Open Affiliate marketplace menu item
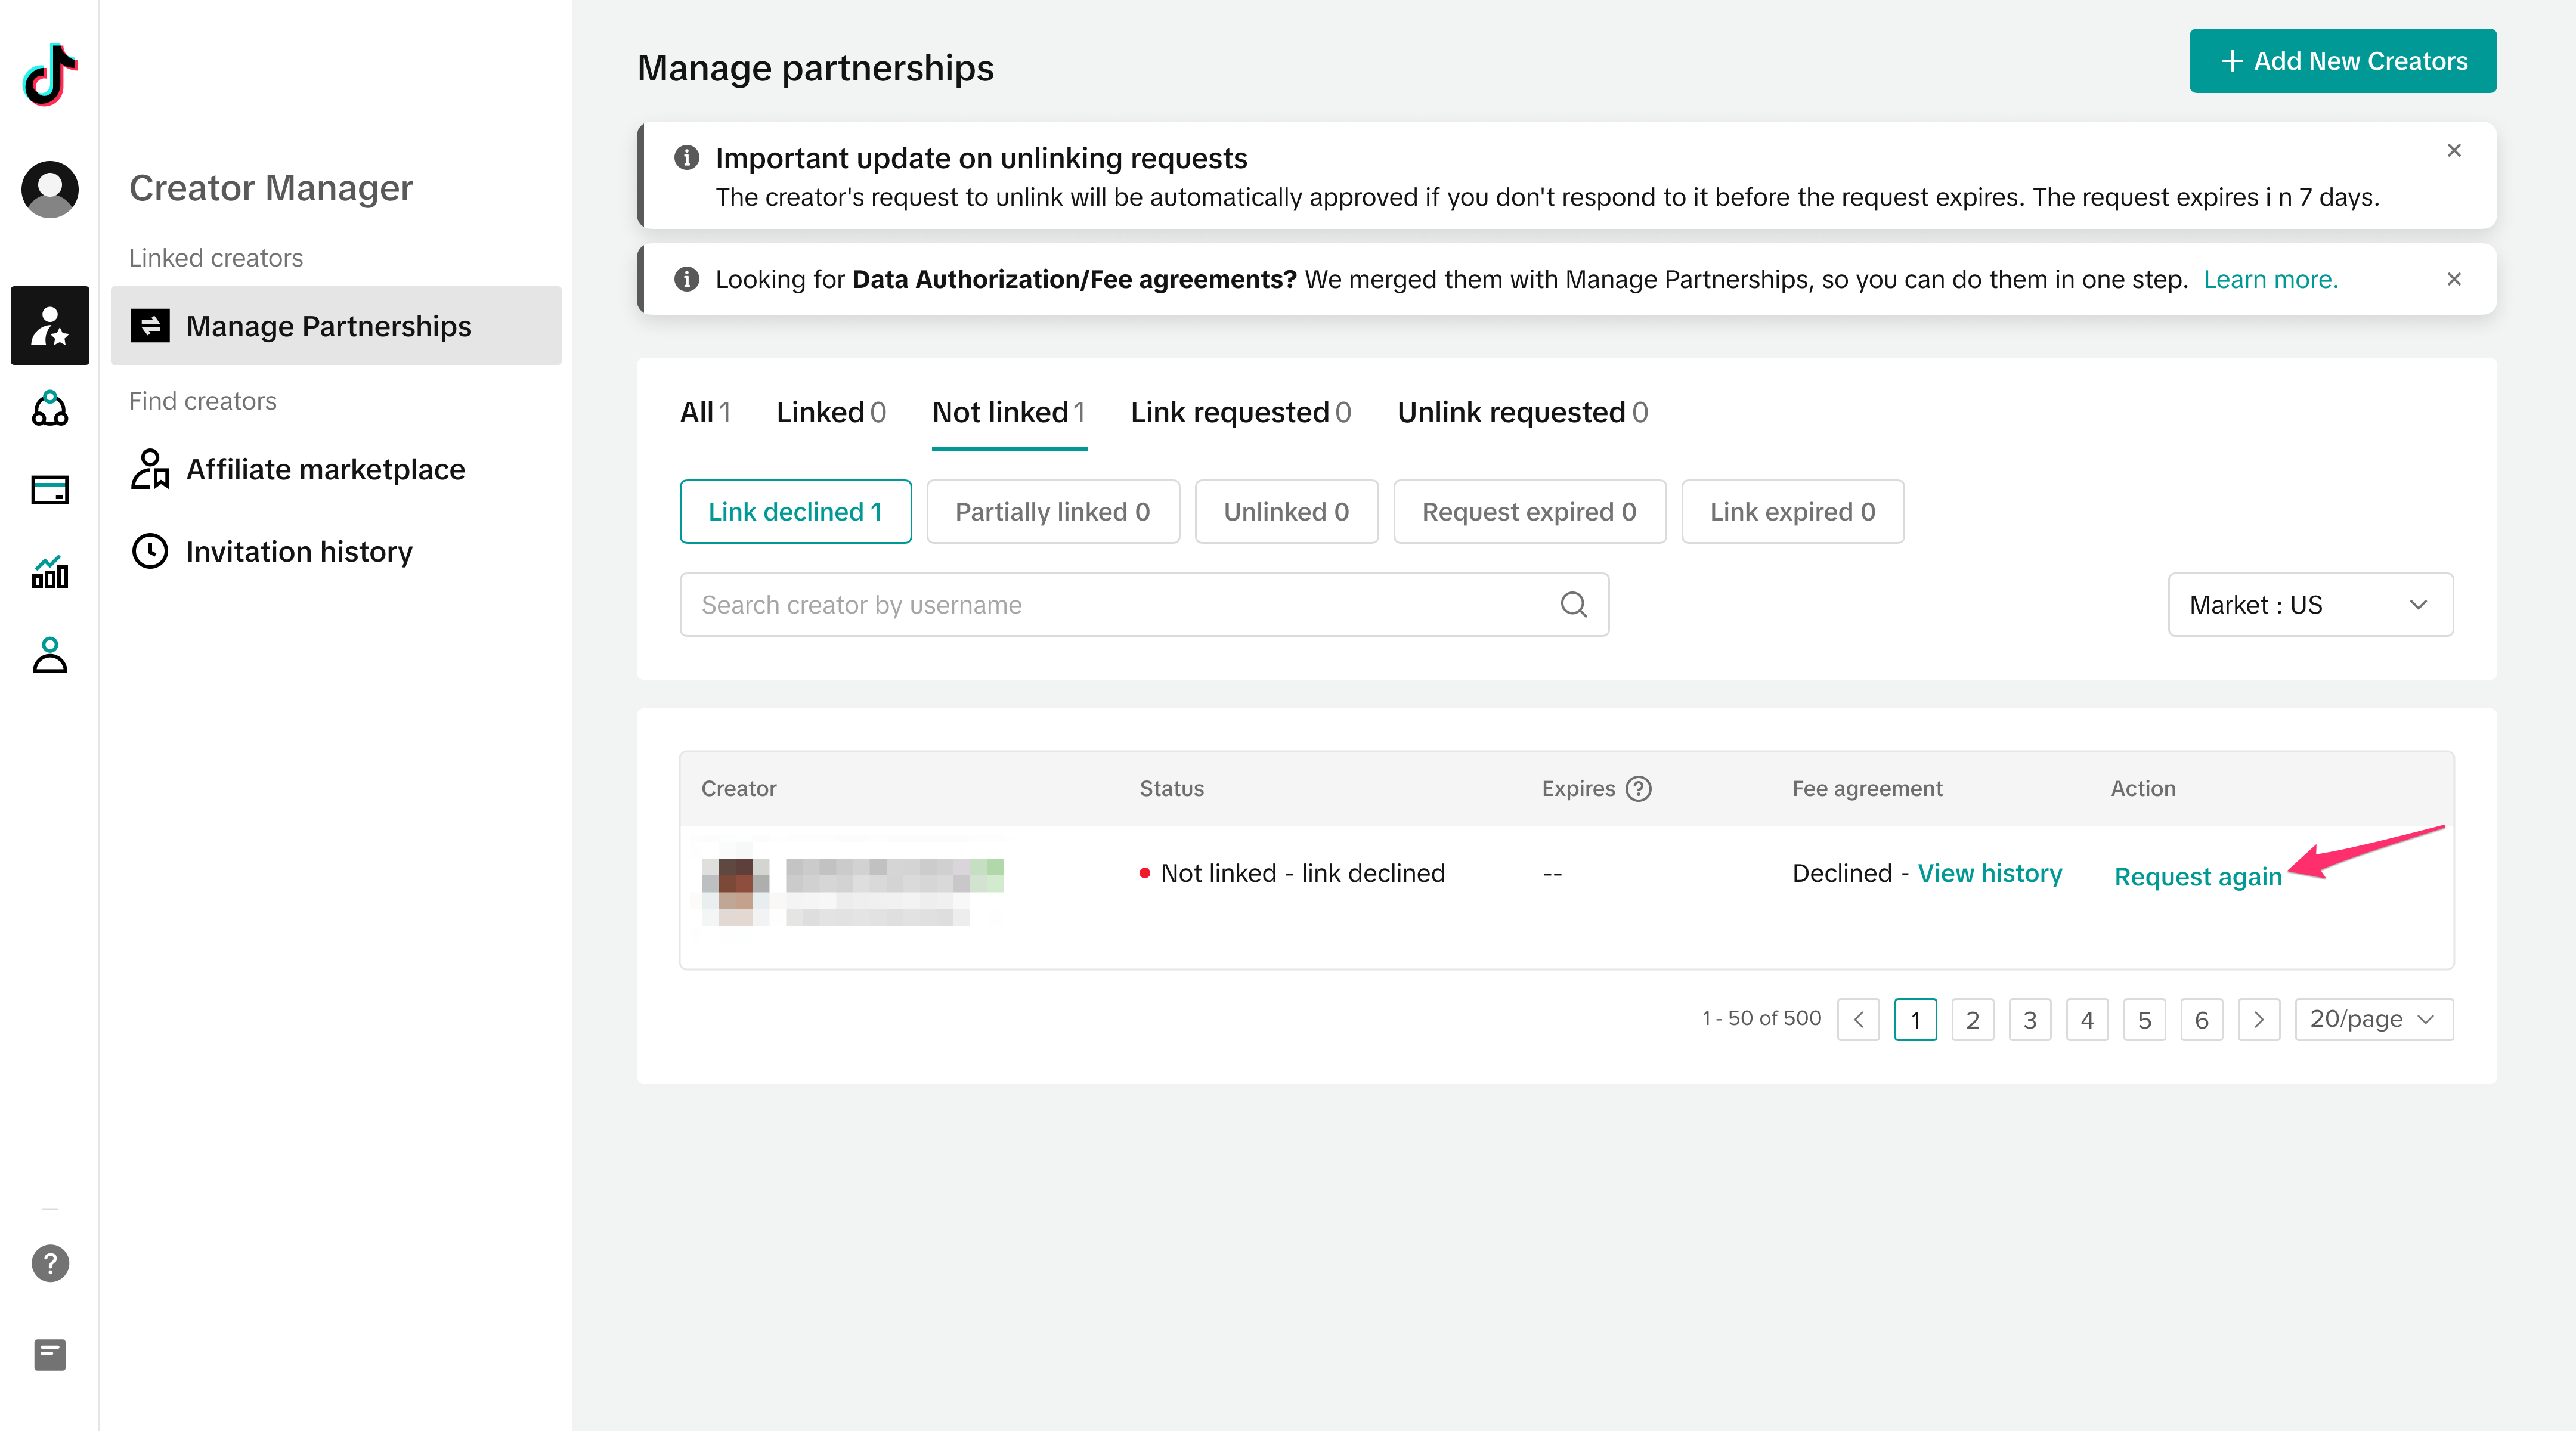 pos(325,469)
